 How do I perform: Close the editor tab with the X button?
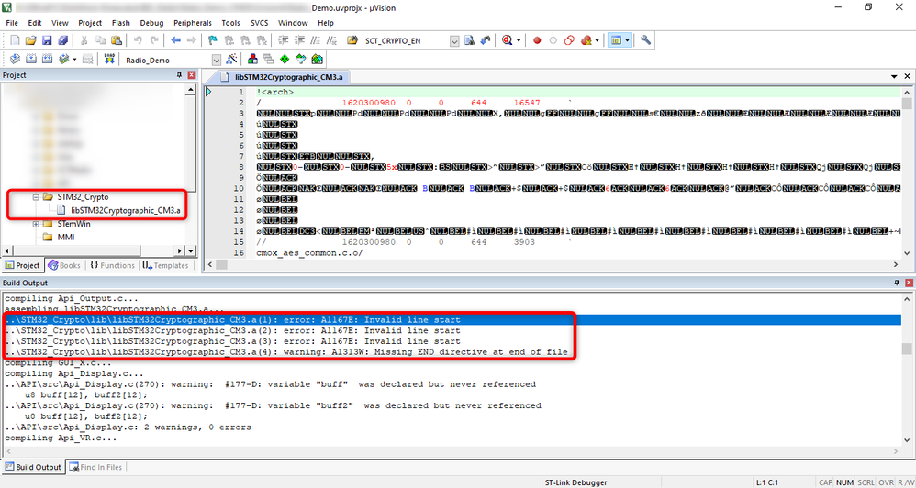(908, 76)
